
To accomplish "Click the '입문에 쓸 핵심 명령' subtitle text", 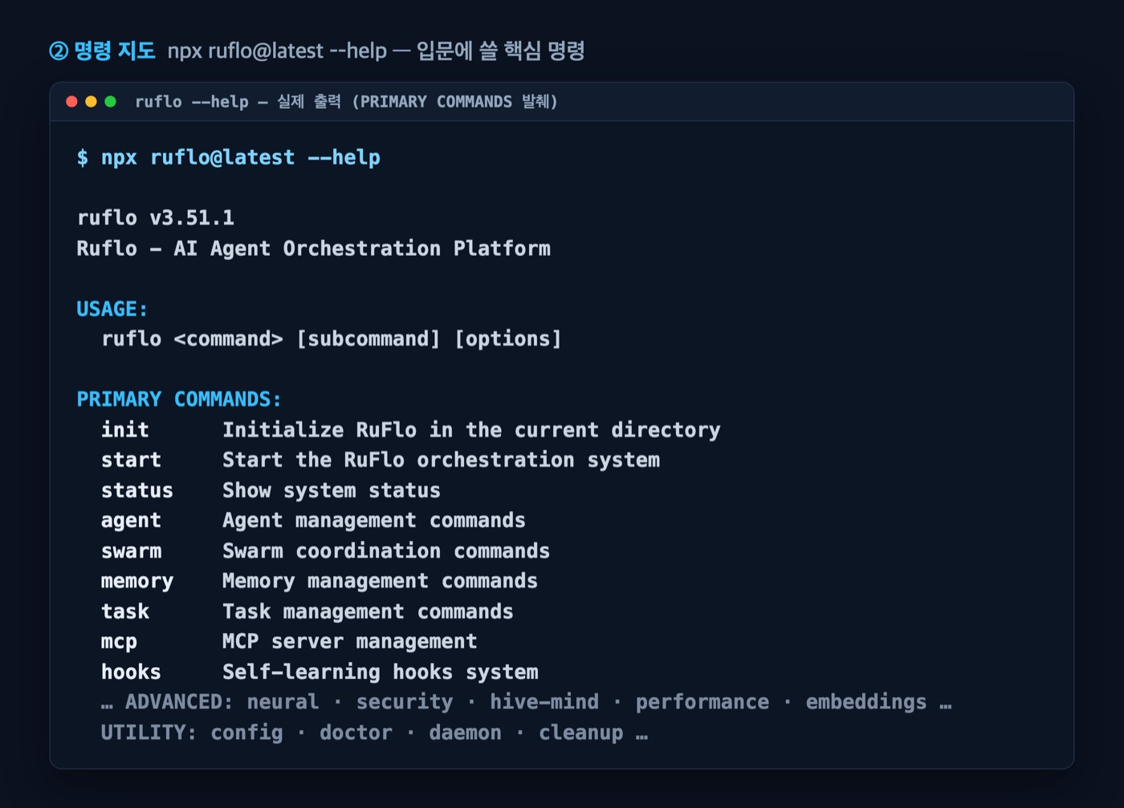I will 500,51.
